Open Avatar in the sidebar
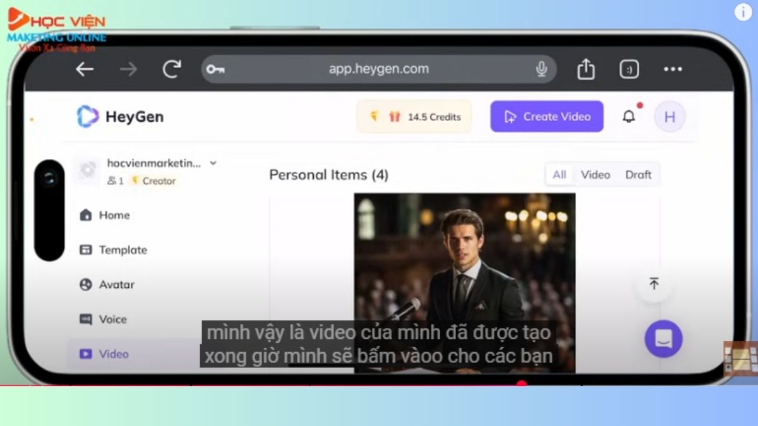Viewport: 758px width, 426px height. 107,285
